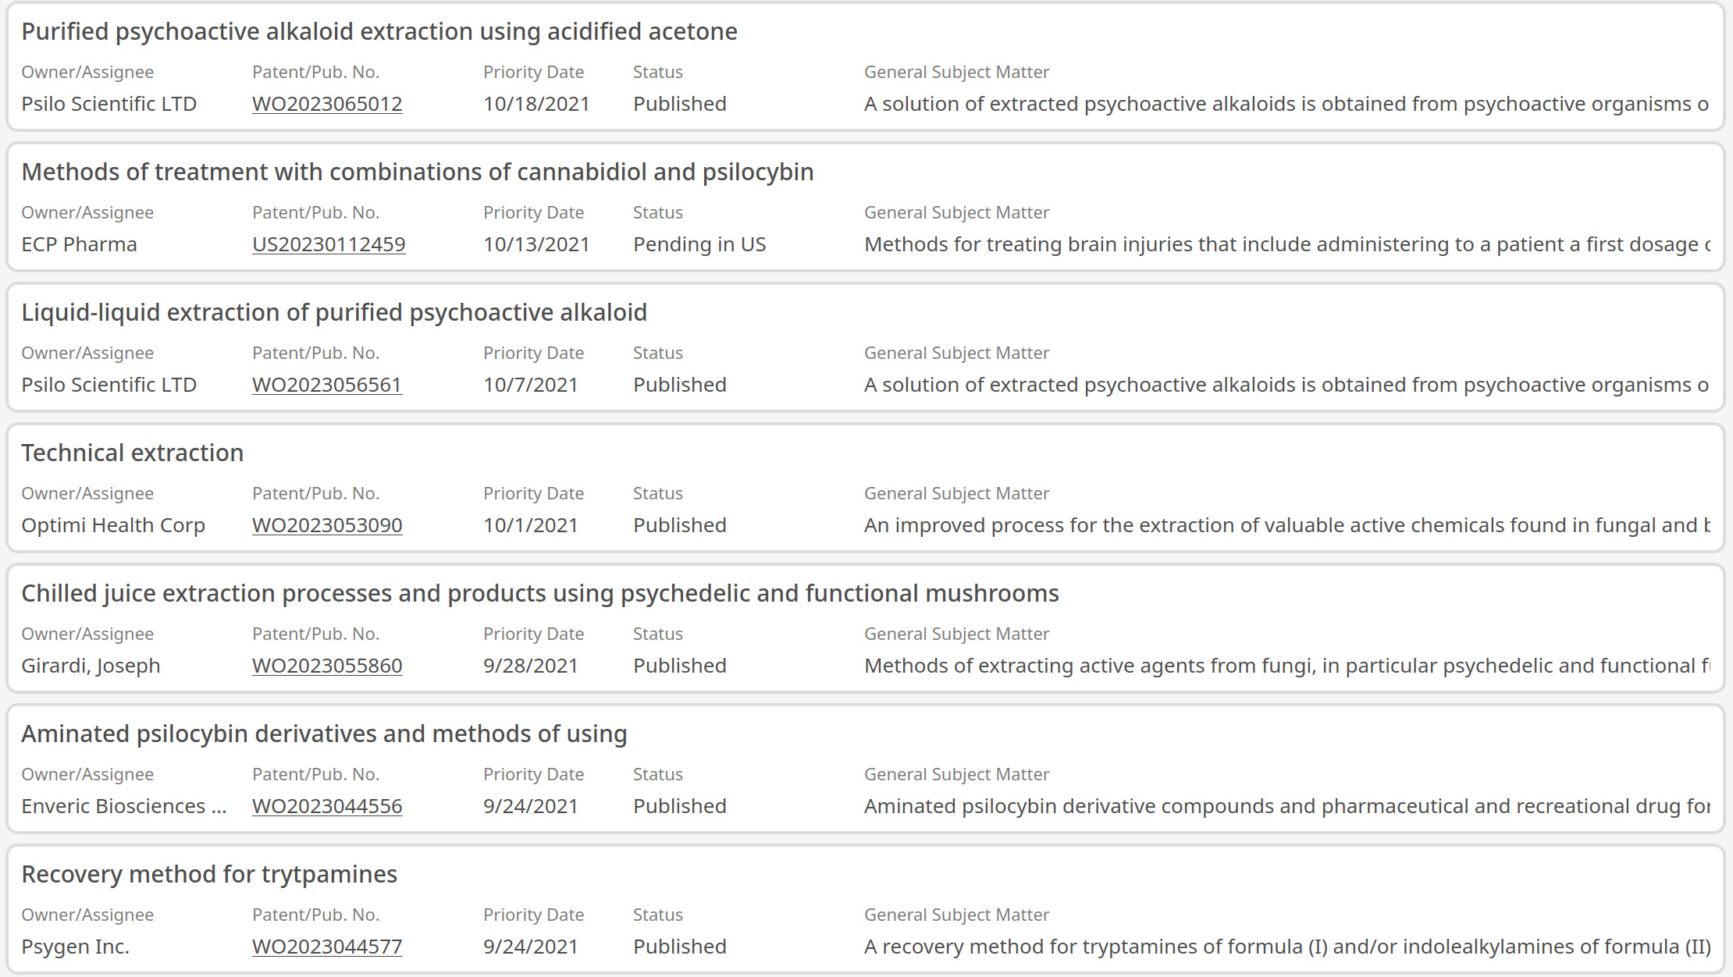Click patent number WO2023053090

(x=327, y=525)
